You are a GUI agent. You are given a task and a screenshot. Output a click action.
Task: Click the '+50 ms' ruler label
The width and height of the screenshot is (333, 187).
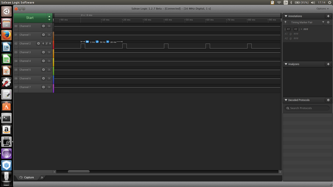click(x=189, y=20)
